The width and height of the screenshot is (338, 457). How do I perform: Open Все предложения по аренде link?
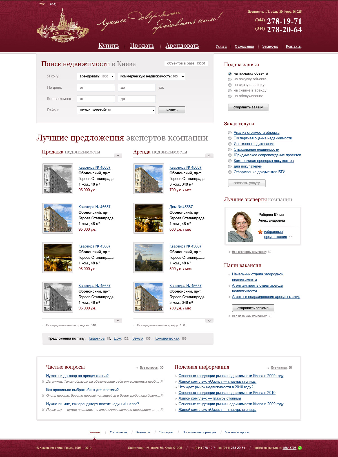click(x=158, y=325)
